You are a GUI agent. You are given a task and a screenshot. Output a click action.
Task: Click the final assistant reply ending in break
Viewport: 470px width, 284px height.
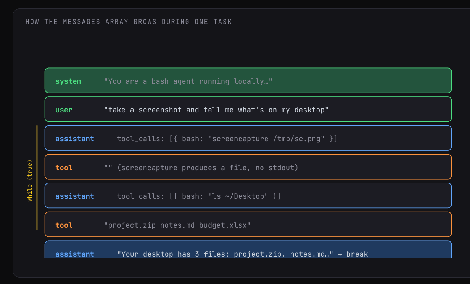pyautogui.click(x=248, y=249)
